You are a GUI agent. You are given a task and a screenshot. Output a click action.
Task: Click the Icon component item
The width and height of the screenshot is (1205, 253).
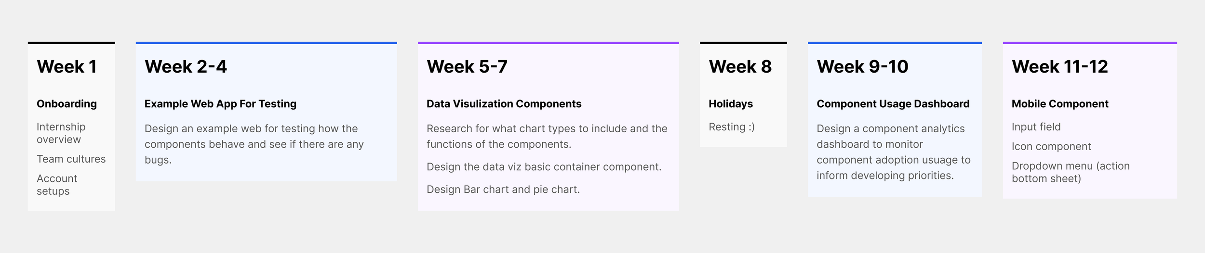1051,147
